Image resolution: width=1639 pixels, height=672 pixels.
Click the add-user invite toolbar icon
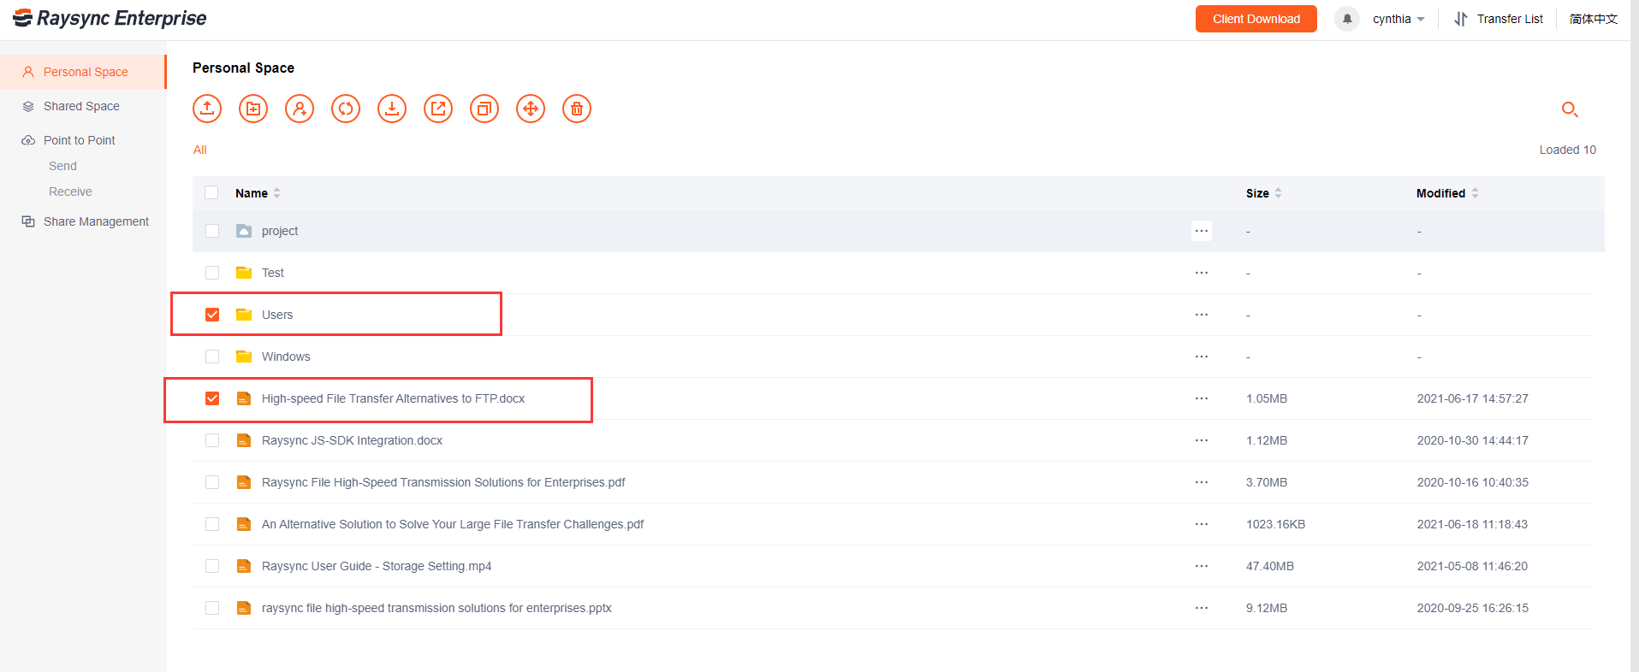pos(300,109)
